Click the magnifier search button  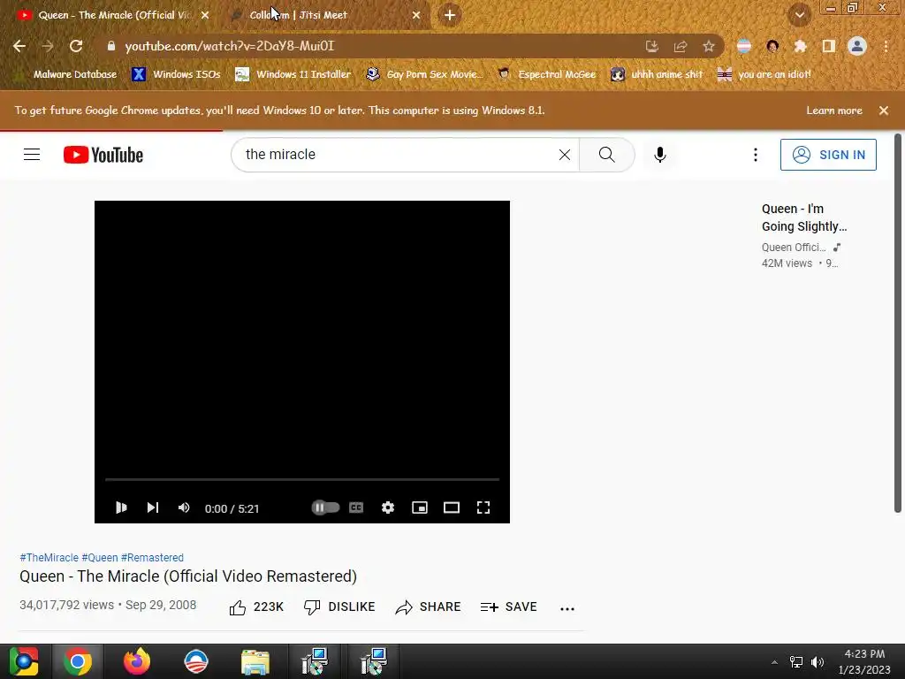(606, 155)
